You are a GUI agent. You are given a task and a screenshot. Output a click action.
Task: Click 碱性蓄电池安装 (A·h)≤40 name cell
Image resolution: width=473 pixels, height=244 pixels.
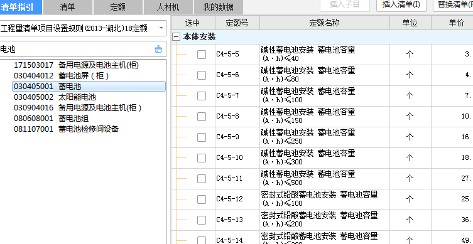pos(325,55)
